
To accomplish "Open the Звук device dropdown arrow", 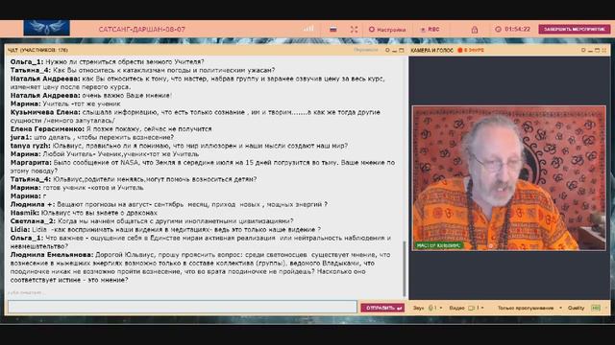I will click(441, 308).
